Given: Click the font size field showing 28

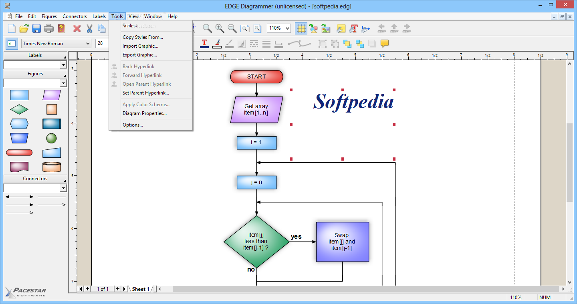Looking at the screenshot, I should (102, 43).
